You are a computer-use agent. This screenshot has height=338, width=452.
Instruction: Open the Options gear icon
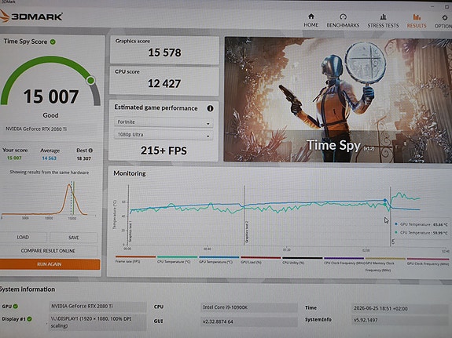coord(445,17)
